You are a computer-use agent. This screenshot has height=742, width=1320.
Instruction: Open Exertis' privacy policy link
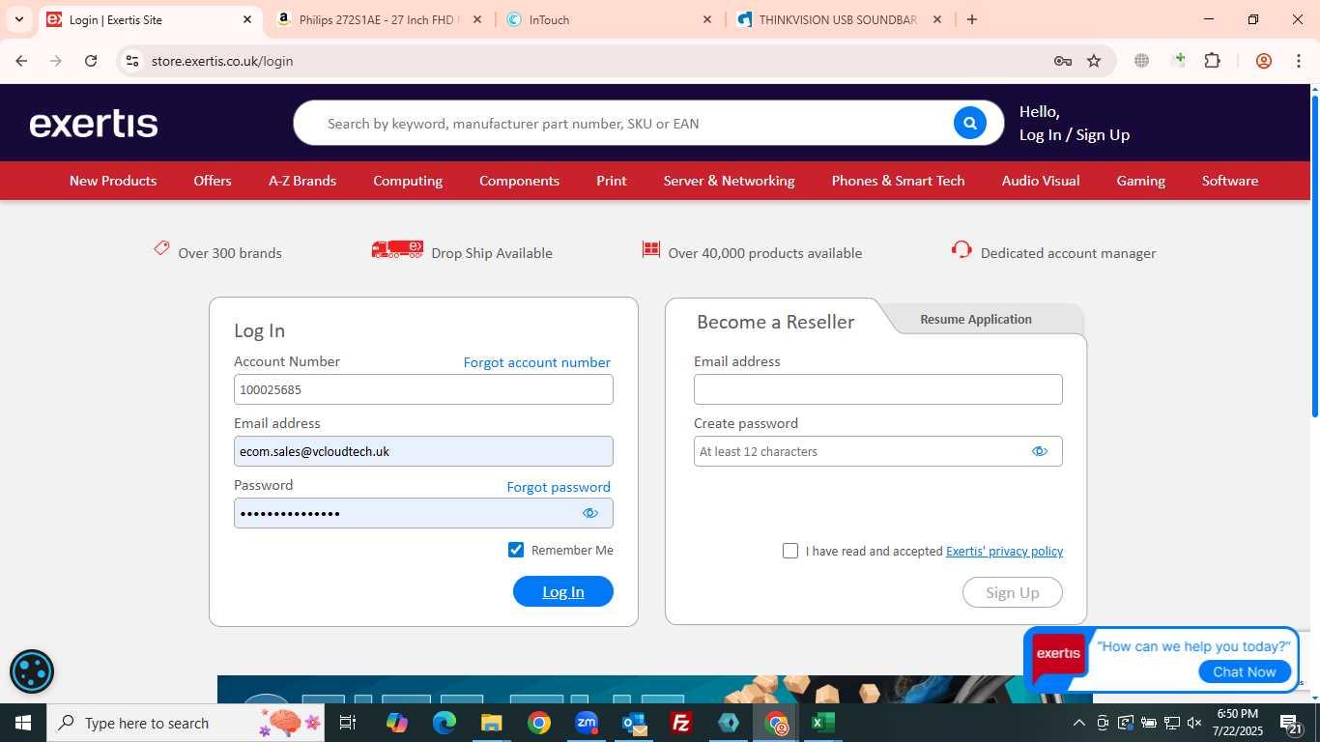1004,551
